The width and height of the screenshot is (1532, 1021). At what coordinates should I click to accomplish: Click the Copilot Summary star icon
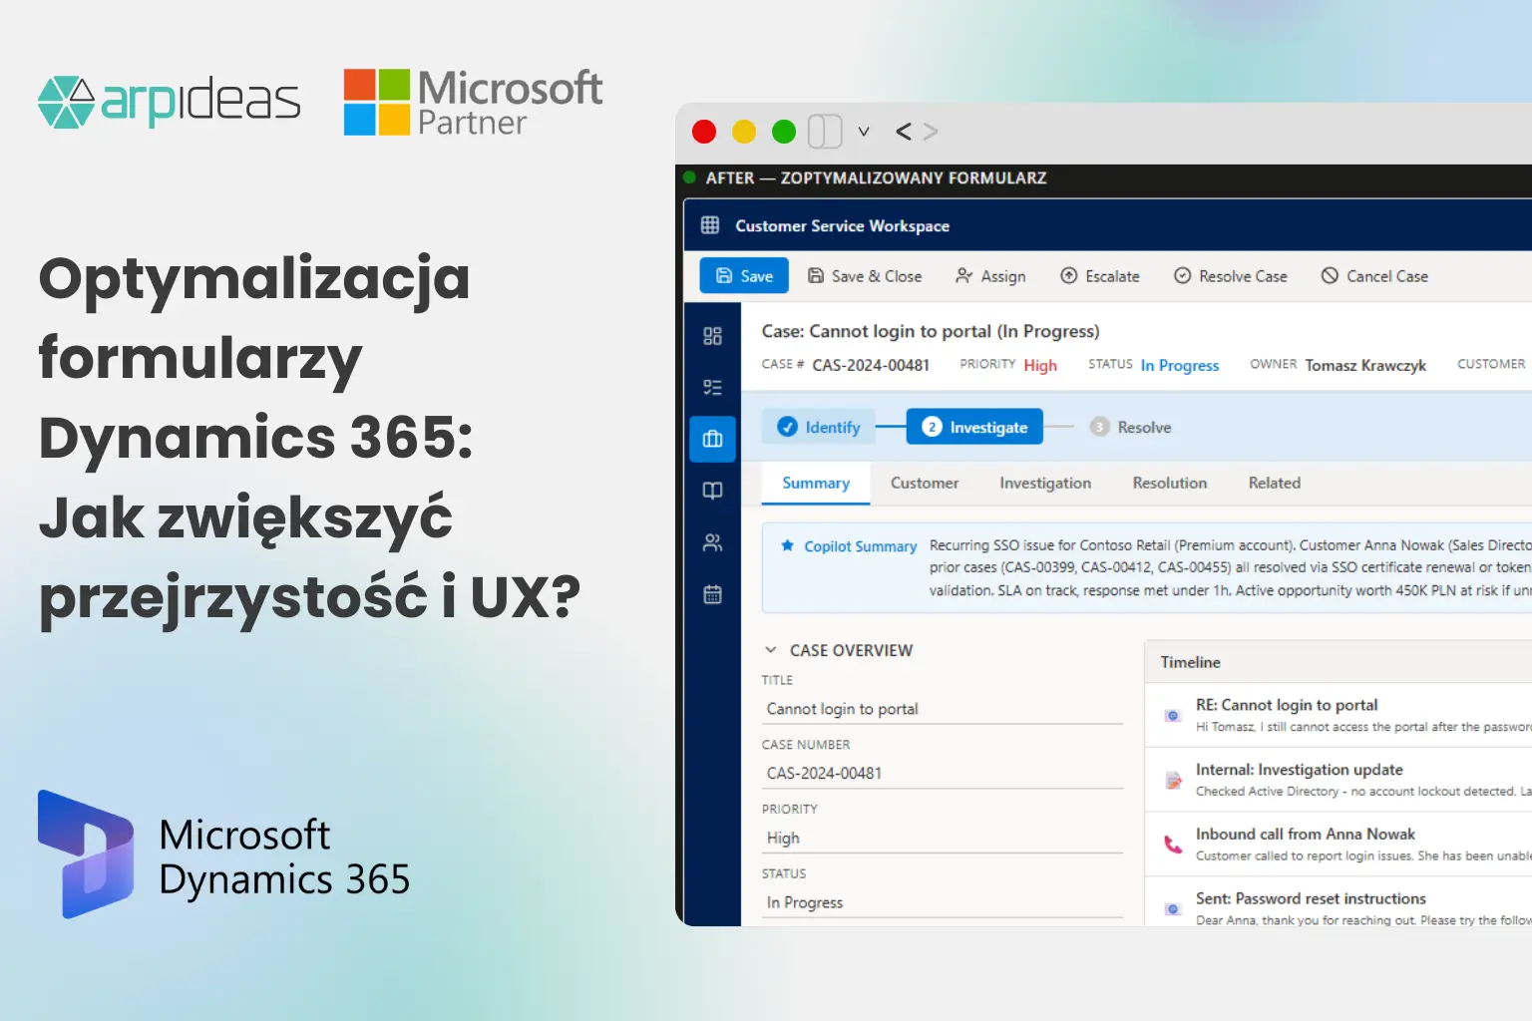787,545
